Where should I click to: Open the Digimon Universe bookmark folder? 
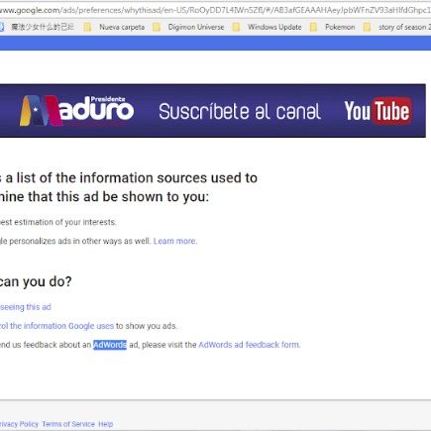188,27
